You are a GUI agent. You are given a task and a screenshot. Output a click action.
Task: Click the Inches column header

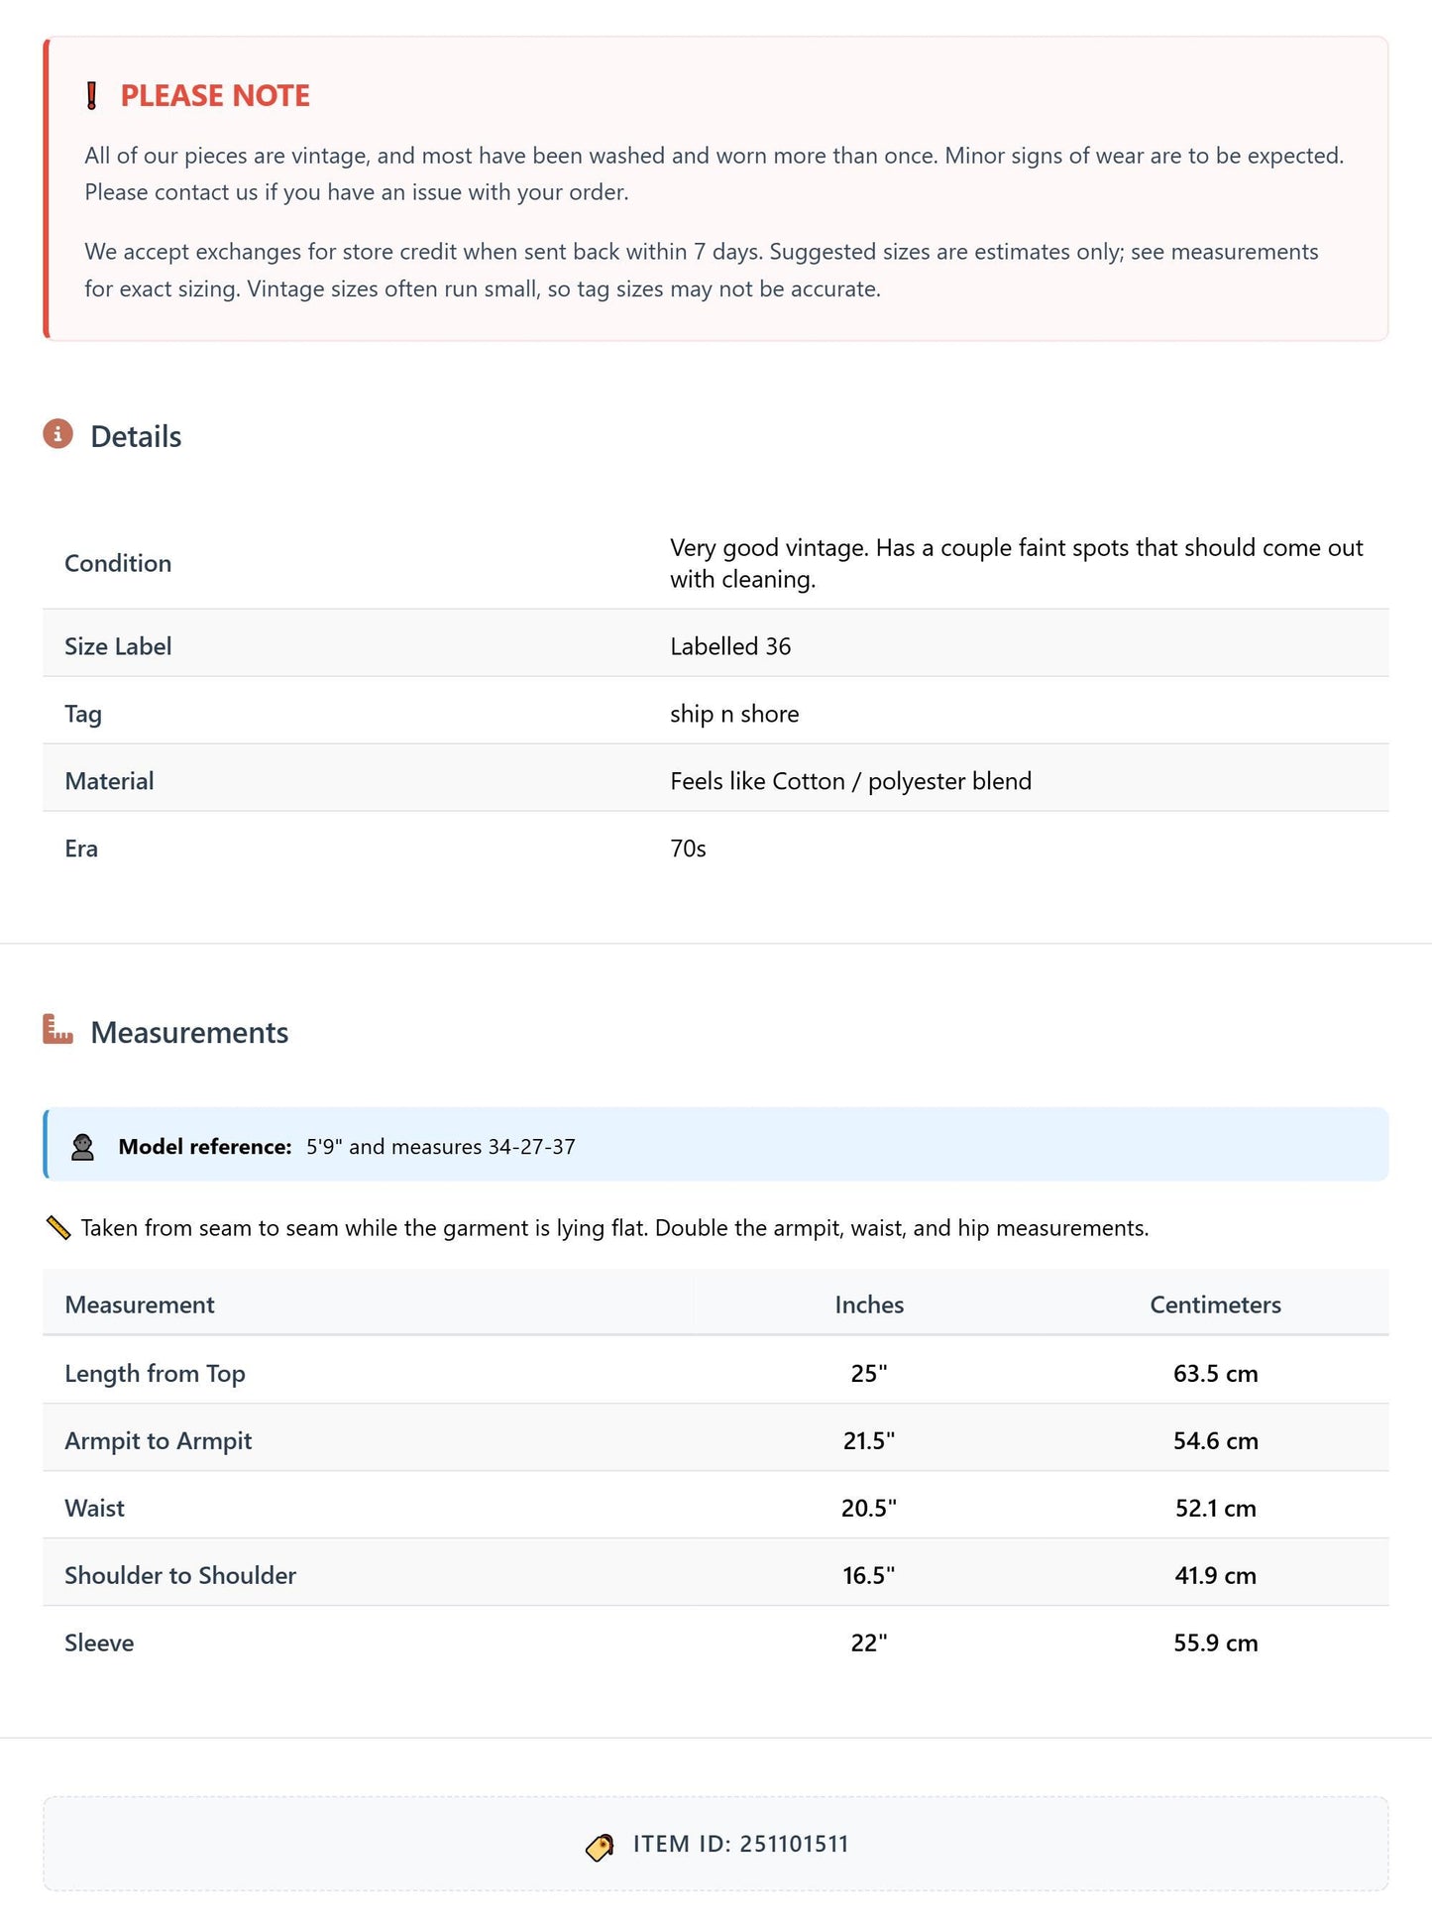869,1304
